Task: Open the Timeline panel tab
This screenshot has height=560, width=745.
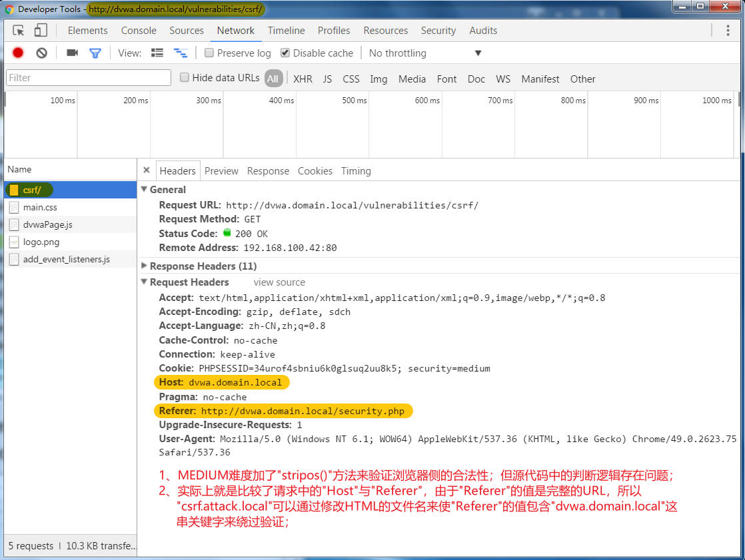Action: (286, 31)
